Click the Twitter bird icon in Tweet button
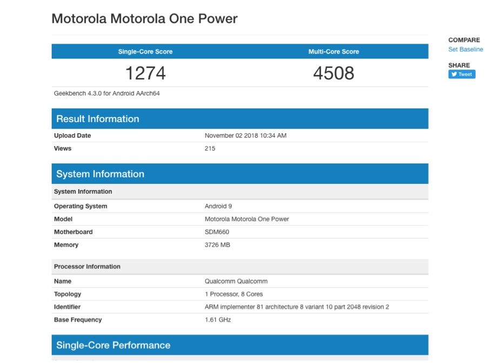This screenshot has width=493, height=363. tap(454, 74)
